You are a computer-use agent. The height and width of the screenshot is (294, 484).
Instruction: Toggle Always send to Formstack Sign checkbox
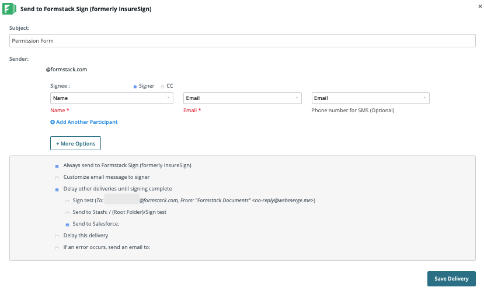57,166
